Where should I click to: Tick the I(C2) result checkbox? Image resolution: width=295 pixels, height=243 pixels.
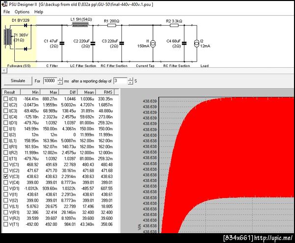click(6, 105)
